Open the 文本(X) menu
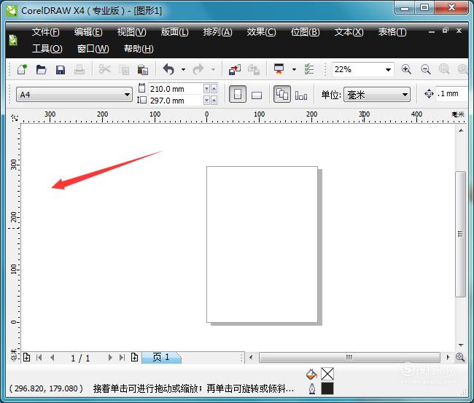474x403 pixels. pos(349,32)
